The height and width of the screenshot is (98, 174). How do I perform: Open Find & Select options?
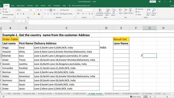154,12
